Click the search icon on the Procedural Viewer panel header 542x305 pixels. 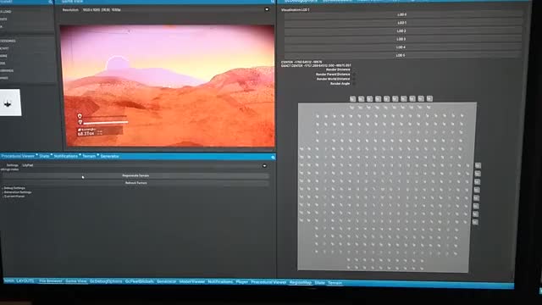point(273,158)
